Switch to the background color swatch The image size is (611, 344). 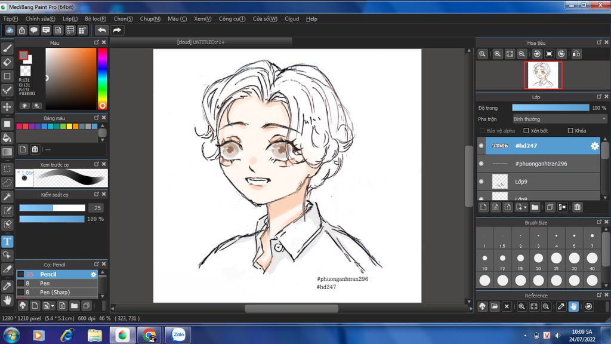click(29, 60)
